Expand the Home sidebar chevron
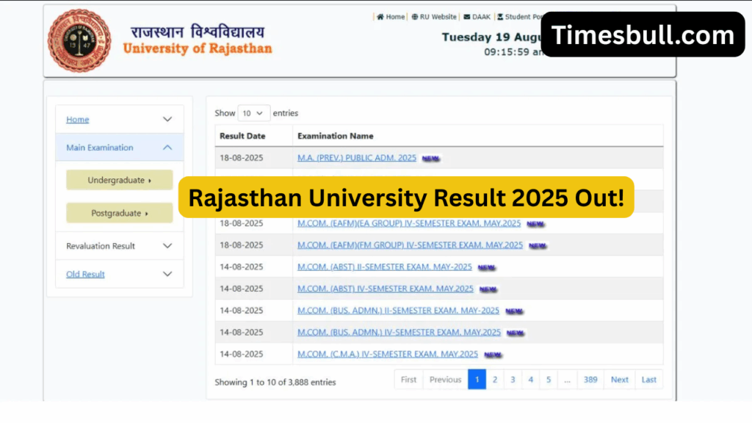This screenshot has height=423, width=752. [x=167, y=120]
